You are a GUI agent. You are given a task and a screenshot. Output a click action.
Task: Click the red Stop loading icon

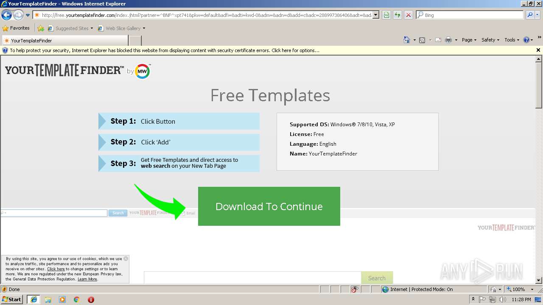click(x=409, y=15)
